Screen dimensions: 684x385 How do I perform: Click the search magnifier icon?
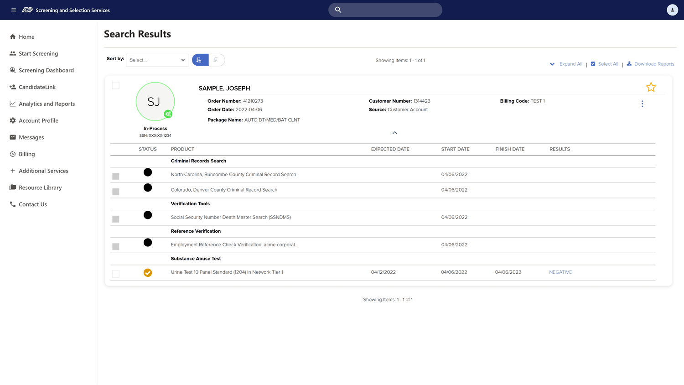point(338,10)
